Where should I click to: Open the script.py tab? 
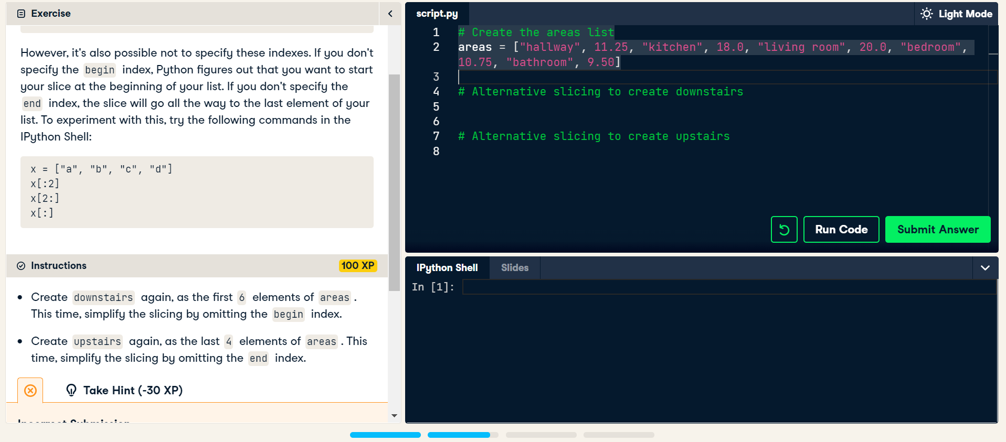[437, 14]
